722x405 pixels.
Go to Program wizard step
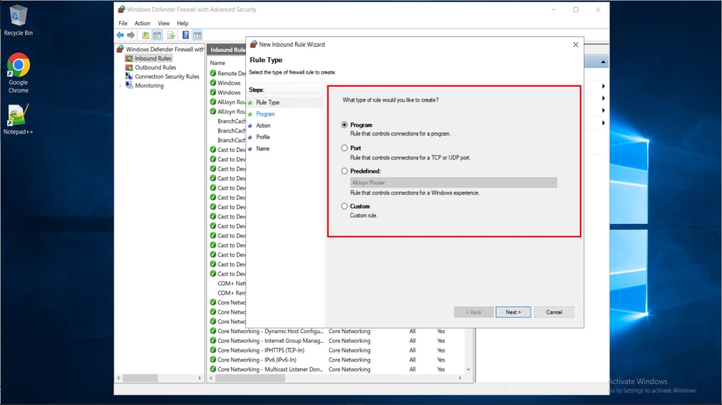click(265, 114)
